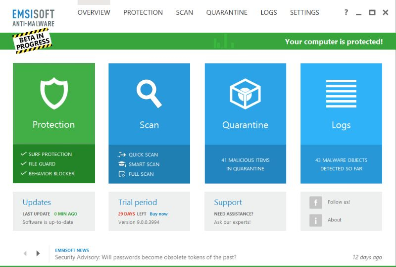Click the 'NEED ASSISTANCE?' text
The height and width of the screenshot is (267, 396).
234,214
